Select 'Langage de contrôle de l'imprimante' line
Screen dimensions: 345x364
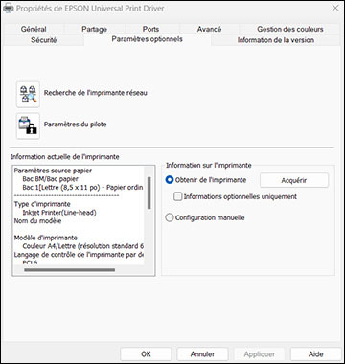pos(79,255)
